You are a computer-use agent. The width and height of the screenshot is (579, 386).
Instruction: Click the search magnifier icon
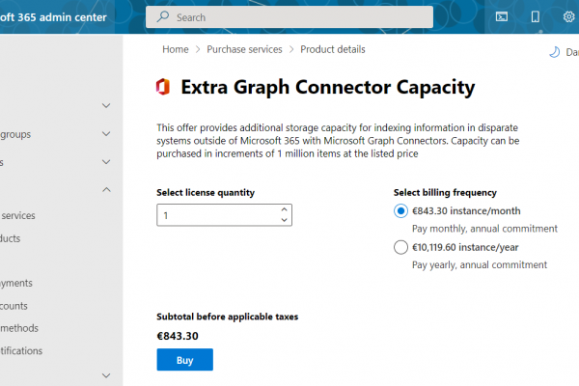pos(163,17)
